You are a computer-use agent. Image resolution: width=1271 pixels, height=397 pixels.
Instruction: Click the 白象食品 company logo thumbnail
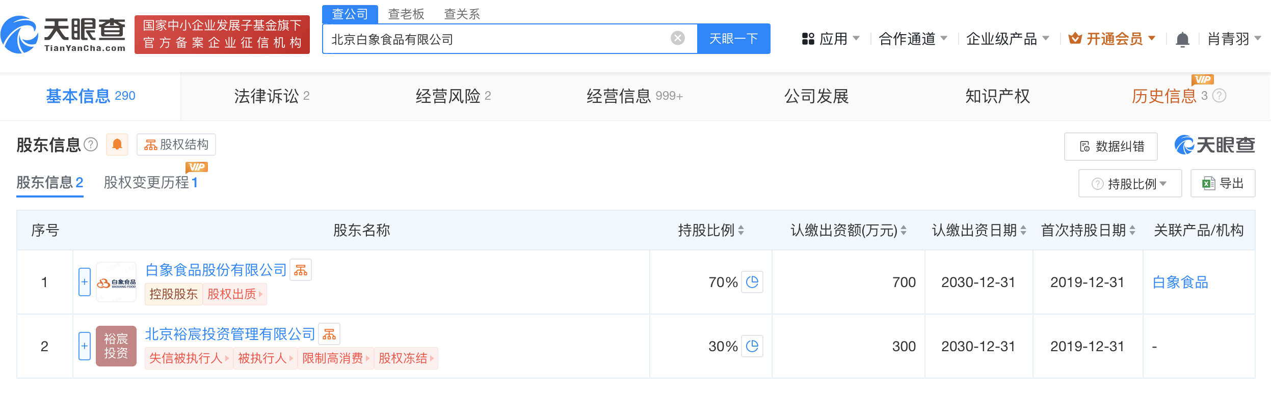(116, 282)
